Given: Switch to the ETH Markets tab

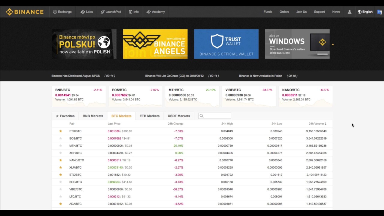Looking at the screenshot, I should tap(149, 116).
